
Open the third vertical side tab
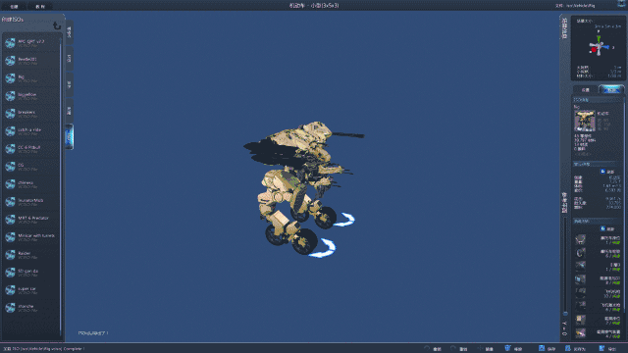tap(70, 84)
